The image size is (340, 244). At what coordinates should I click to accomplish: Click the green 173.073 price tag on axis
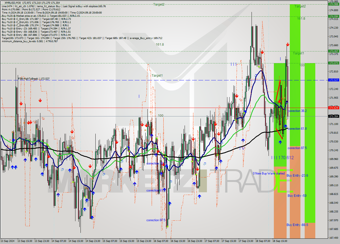coord(334,63)
